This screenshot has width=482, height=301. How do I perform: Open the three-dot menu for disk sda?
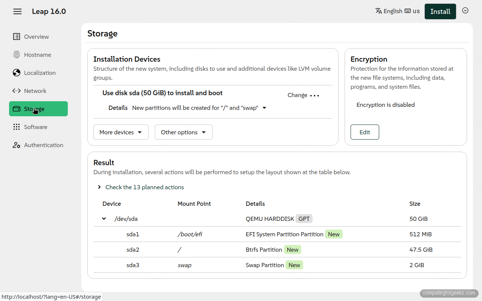tap(314, 95)
